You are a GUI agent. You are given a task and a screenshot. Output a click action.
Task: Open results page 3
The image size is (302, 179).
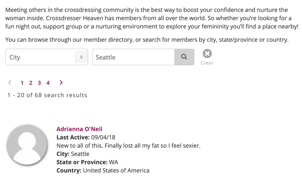pos(39,83)
